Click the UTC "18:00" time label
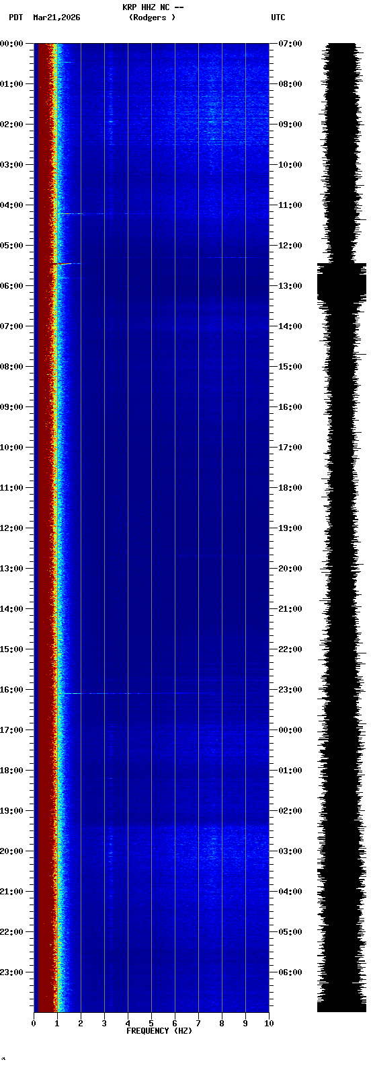The height and width of the screenshot is (1066, 371). coord(290,488)
